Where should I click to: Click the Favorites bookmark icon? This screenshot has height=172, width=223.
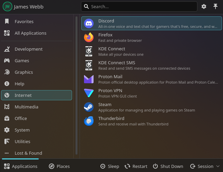(x=7, y=21)
